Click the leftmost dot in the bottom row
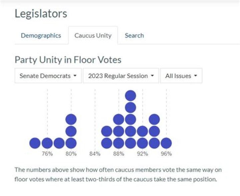 (35, 143)
